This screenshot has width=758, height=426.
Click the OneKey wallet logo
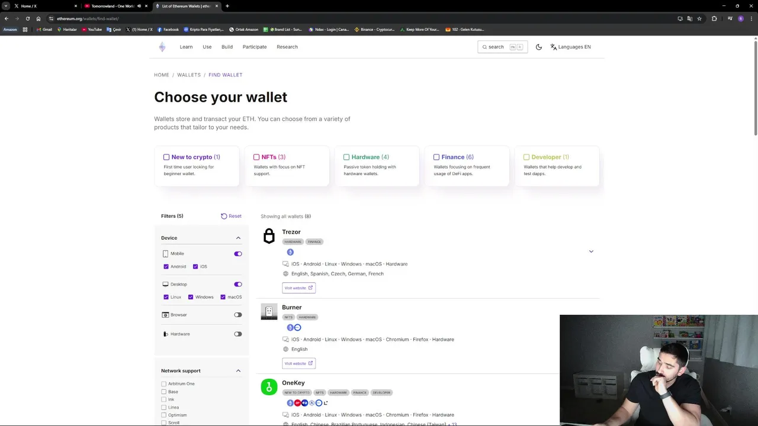pos(269,387)
